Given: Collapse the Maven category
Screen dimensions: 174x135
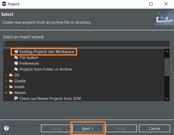Looking at the screenshot, I should (x=6, y=93).
